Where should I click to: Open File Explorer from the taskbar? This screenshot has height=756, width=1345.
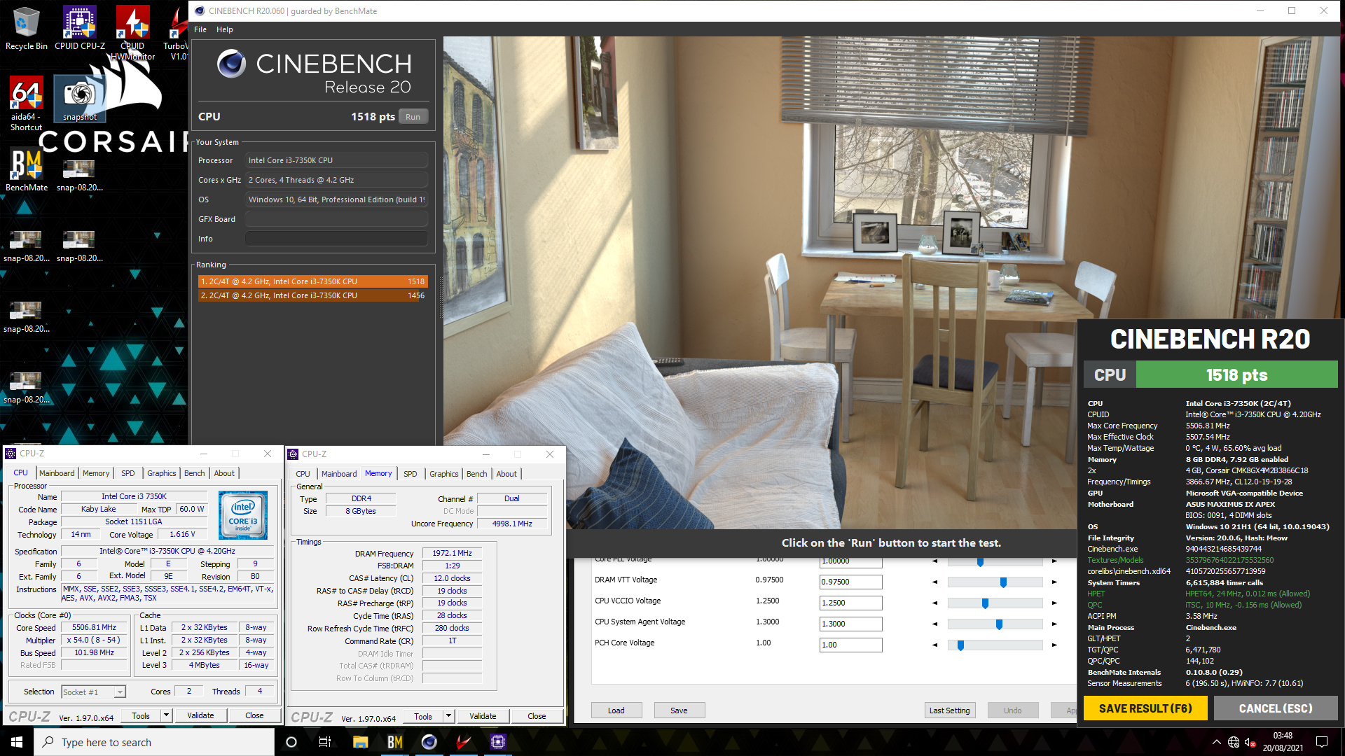point(360,742)
